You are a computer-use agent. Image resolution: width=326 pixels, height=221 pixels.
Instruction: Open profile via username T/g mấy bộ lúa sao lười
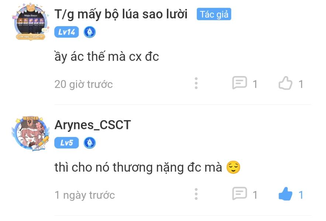click(x=121, y=14)
